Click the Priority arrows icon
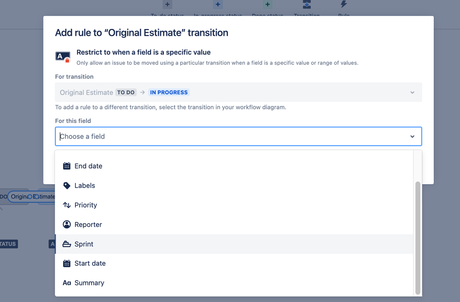The width and height of the screenshot is (460, 302). 67,205
